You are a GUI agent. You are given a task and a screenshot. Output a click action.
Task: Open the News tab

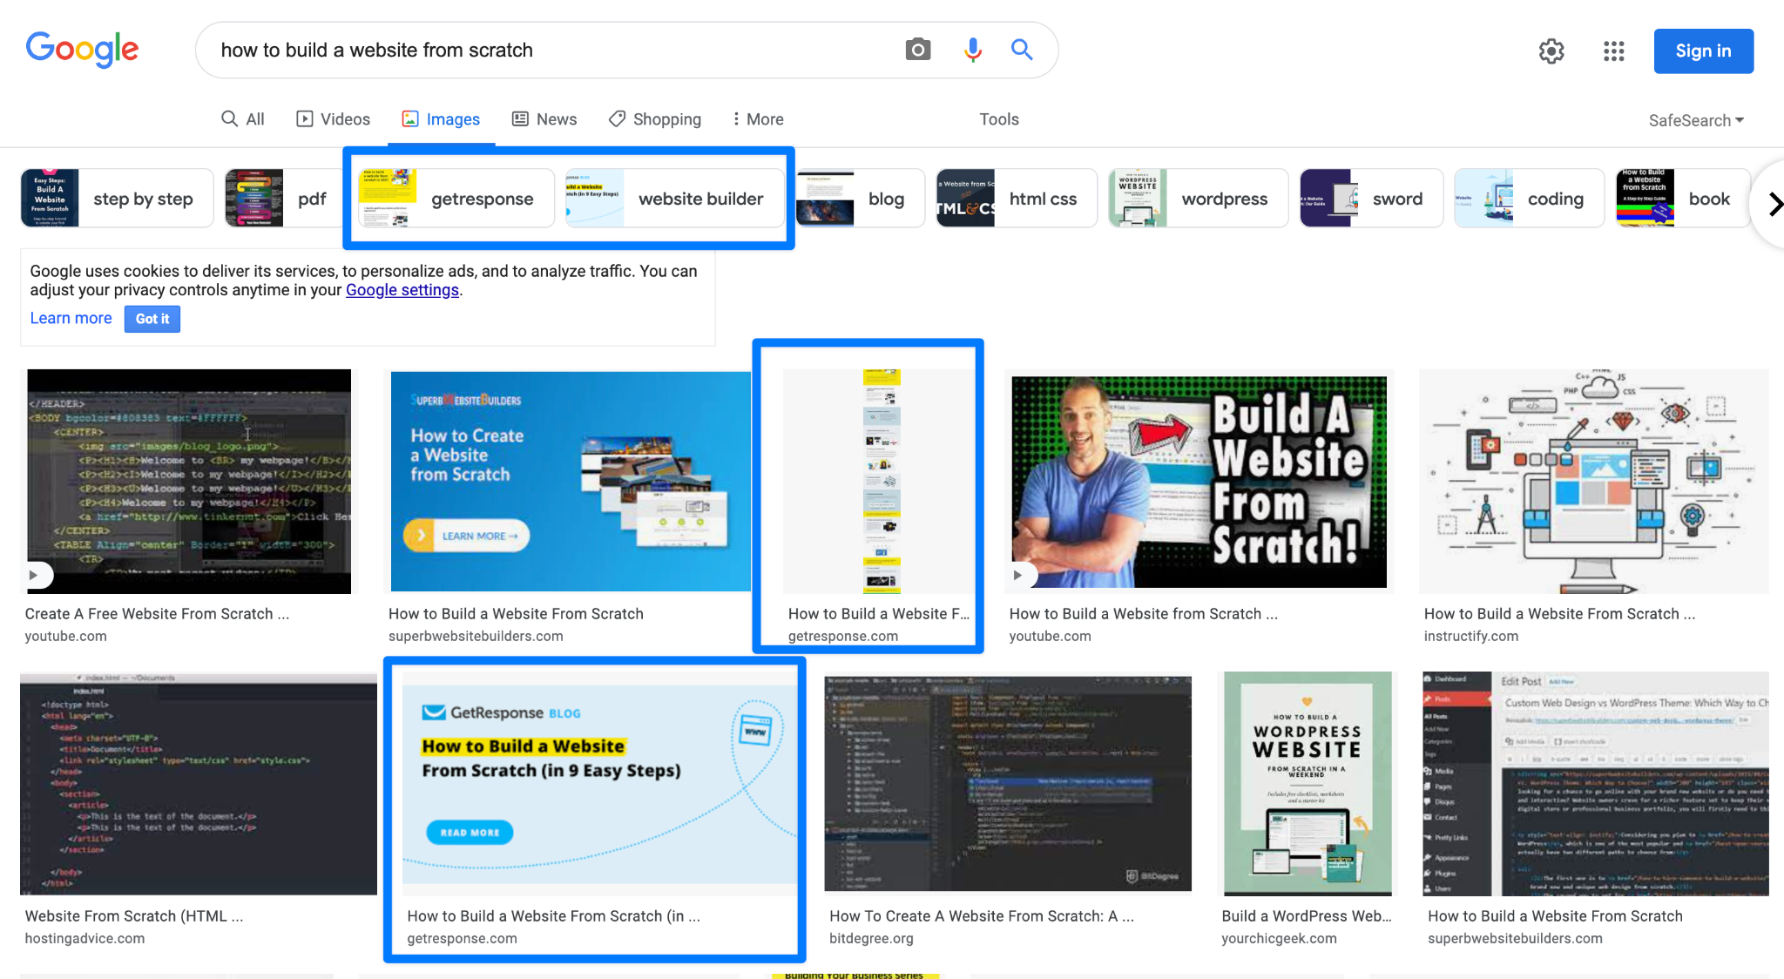(x=544, y=119)
